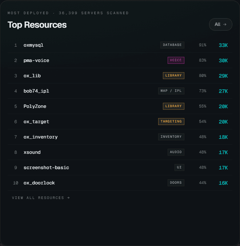Click the MAP / IPL category tag

171,91
